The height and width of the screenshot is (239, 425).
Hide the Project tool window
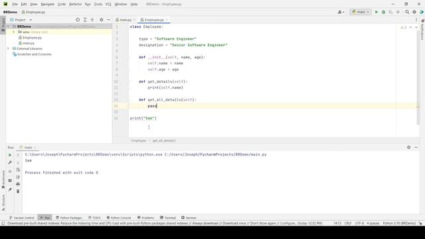tap(108, 20)
